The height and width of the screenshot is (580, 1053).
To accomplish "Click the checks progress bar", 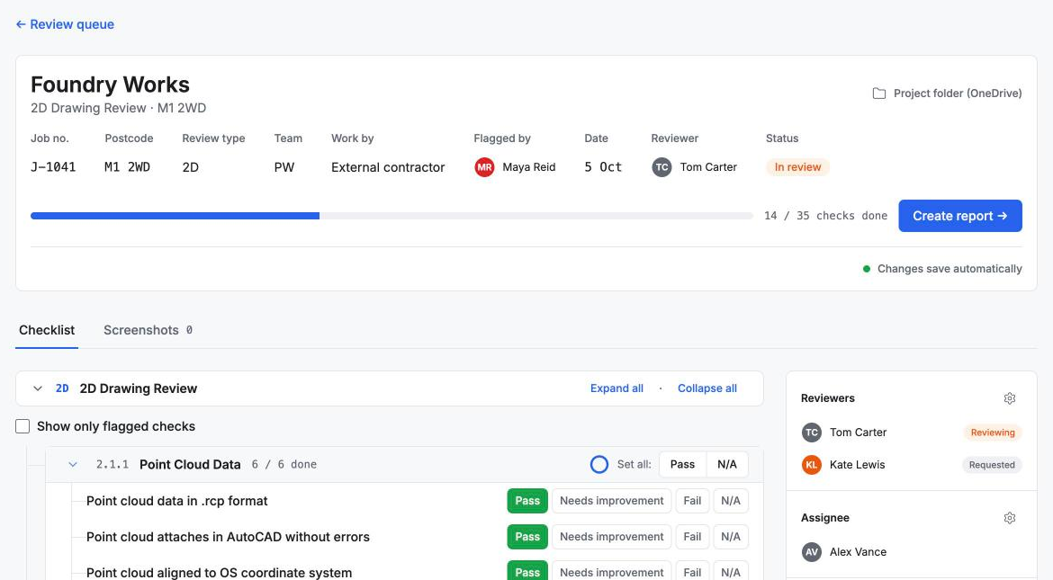I will pyautogui.click(x=391, y=216).
